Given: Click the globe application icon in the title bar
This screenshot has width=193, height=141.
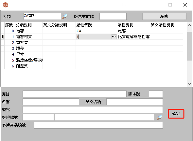Looking at the screenshot, I should point(6,5).
